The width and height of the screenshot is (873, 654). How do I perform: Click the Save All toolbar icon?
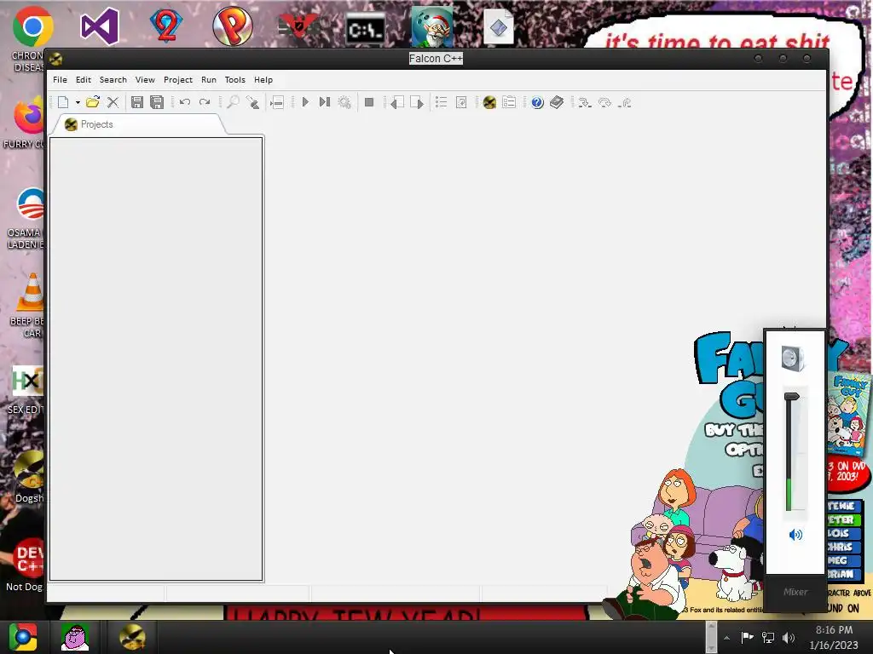pyautogui.click(x=157, y=102)
